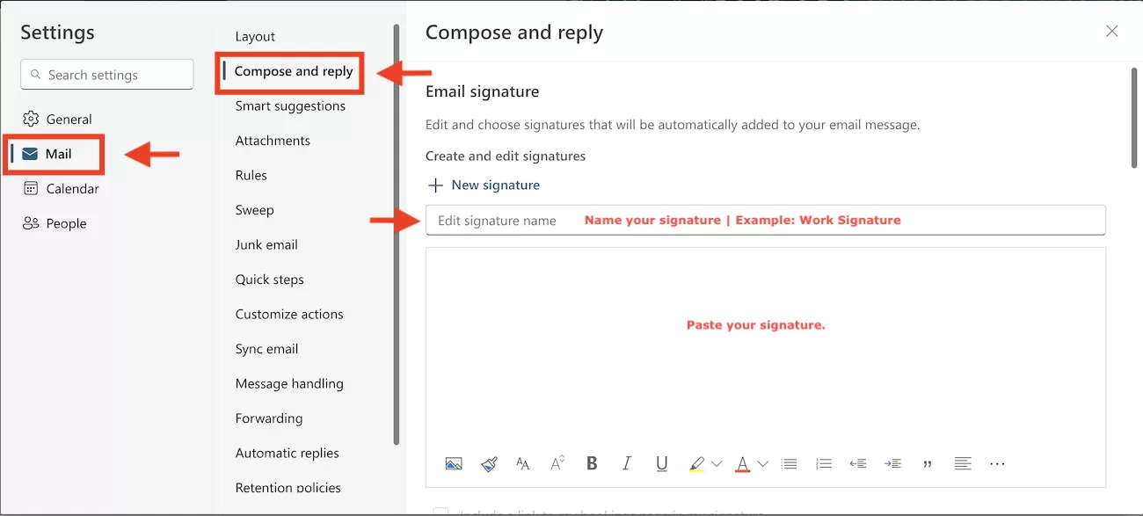Toggle bold formatting
The image size is (1143, 516).
592,463
